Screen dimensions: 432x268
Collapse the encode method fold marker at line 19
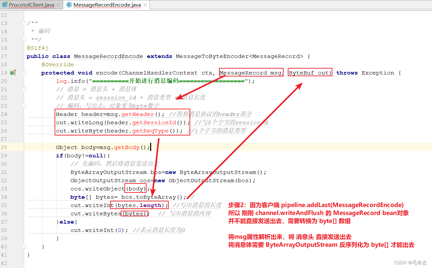tap(24, 73)
